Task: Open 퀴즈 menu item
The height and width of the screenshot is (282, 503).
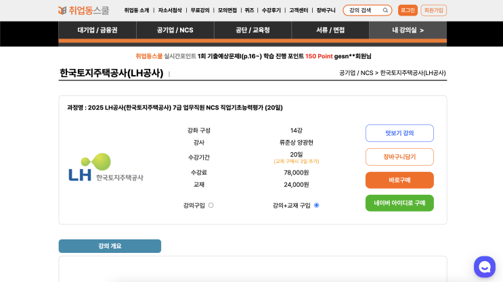Action: coord(249,10)
